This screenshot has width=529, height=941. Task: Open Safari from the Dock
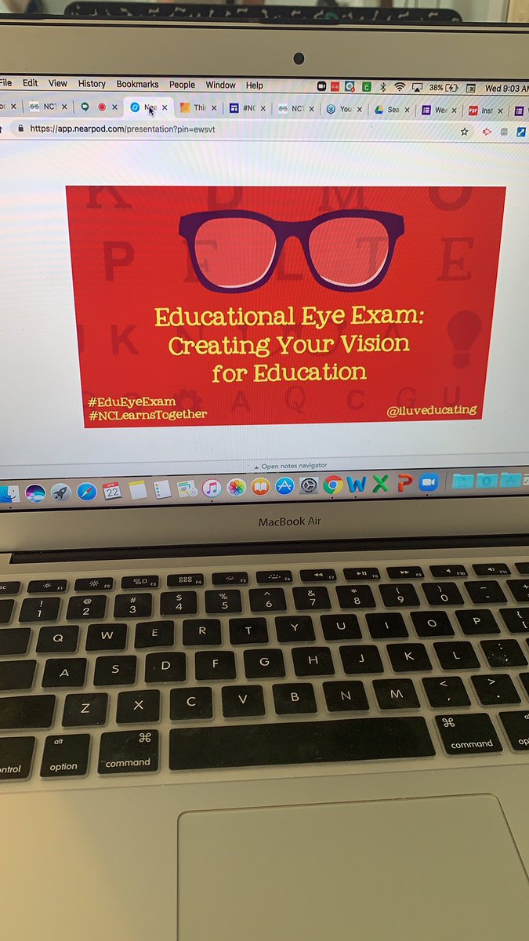pos(86,492)
